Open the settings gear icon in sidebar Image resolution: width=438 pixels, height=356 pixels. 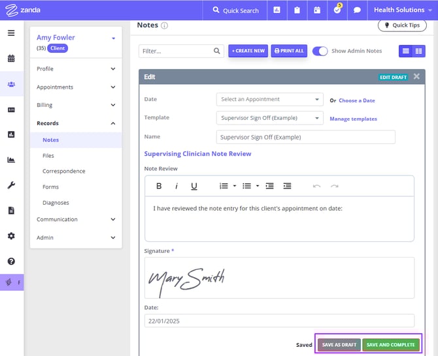(11, 236)
